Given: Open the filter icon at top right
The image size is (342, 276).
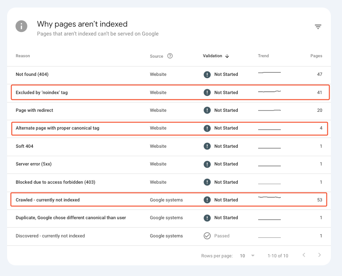Looking at the screenshot, I should [x=318, y=27].
